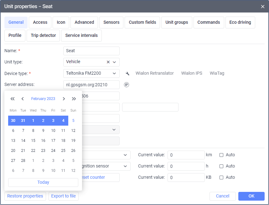
Task: Select February 15 in the calendar
Action: (33, 141)
